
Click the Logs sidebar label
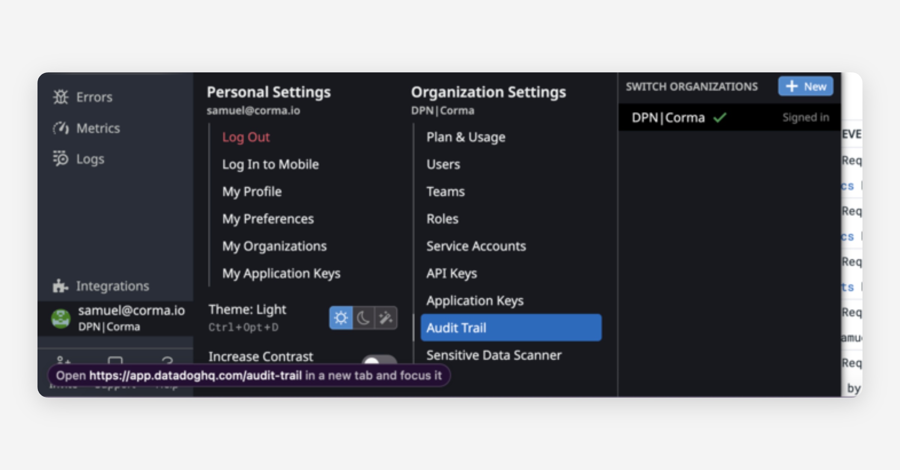click(90, 159)
